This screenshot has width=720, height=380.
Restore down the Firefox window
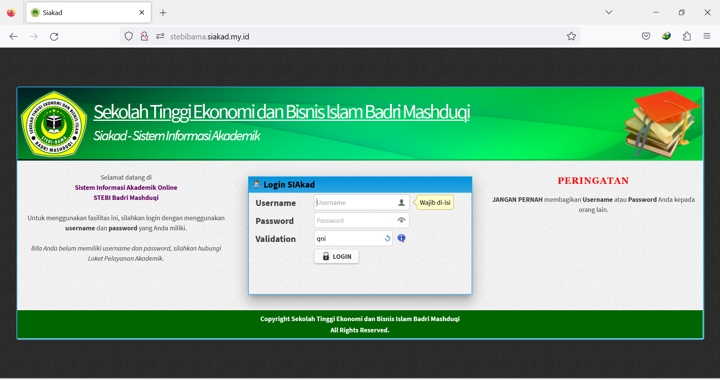coord(682,12)
